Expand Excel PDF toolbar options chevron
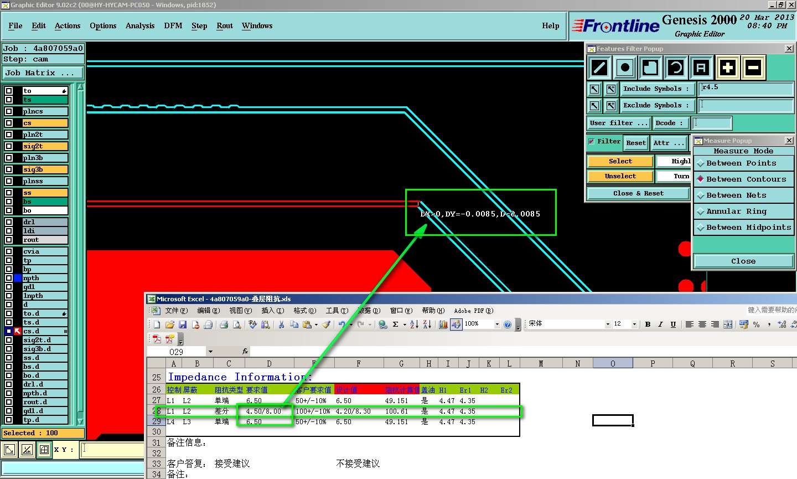Image resolution: width=797 pixels, height=479 pixels. point(180,339)
